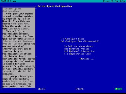This screenshot has height=94, width=126.
Task: Click 'If you purchased your' help line
Action: (19, 76)
